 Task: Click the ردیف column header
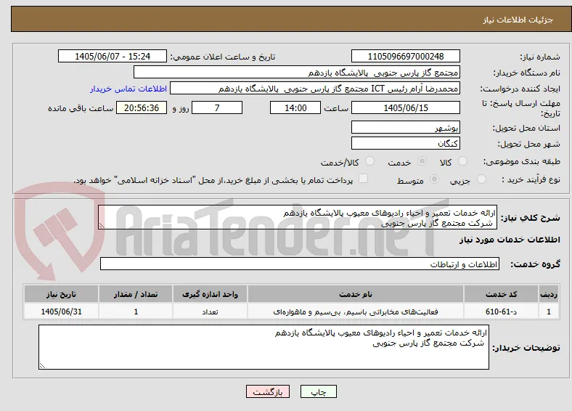click(549, 294)
